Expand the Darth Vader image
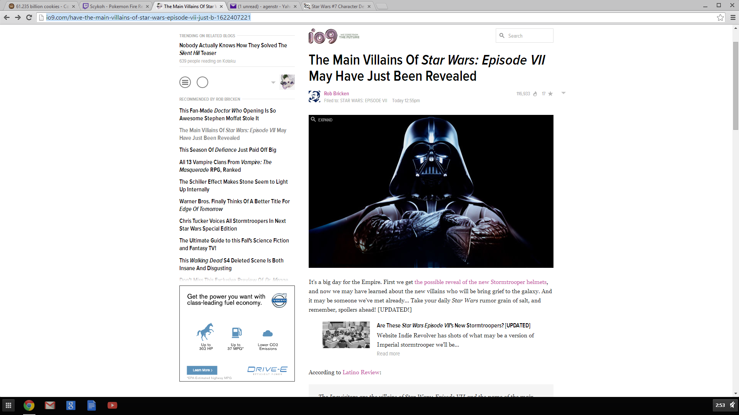 [322, 120]
